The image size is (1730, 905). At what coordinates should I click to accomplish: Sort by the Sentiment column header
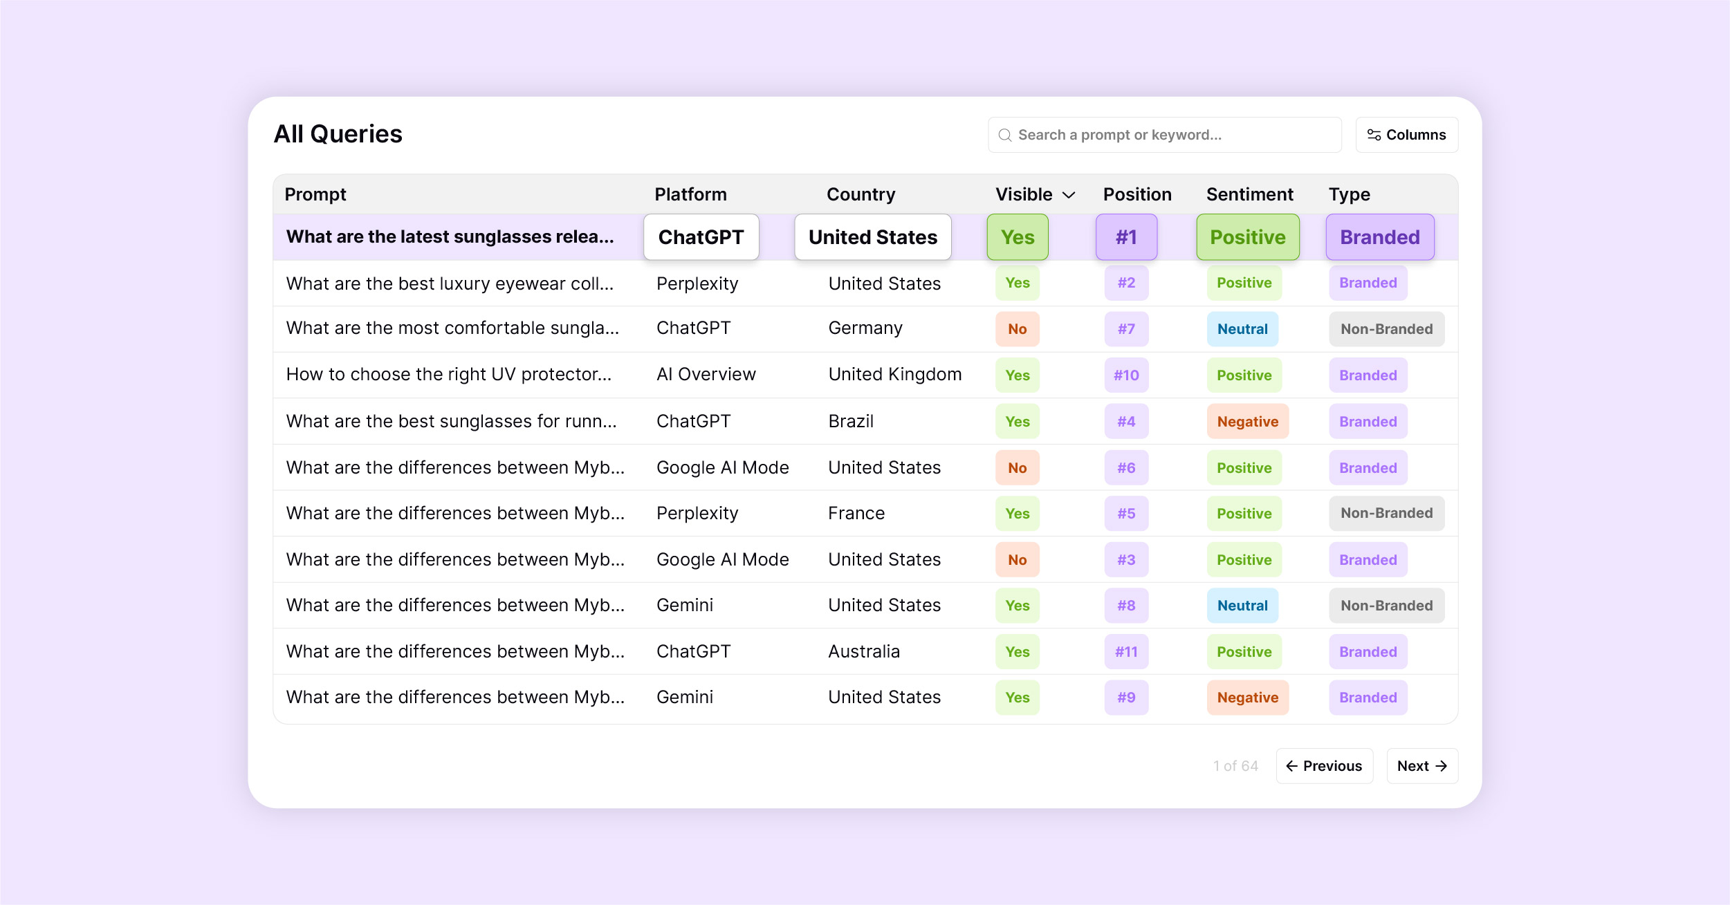coord(1249,194)
